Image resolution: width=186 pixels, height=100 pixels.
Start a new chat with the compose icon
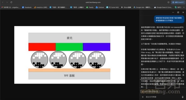pos(178,12)
